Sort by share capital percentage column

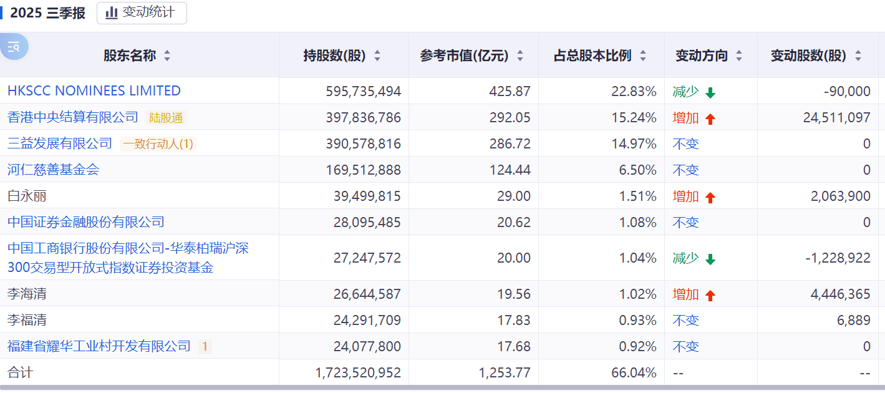[x=643, y=56]
